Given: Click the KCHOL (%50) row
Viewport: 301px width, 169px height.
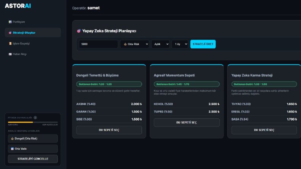Looking at the screenshot, I should [x=187, y=104].
